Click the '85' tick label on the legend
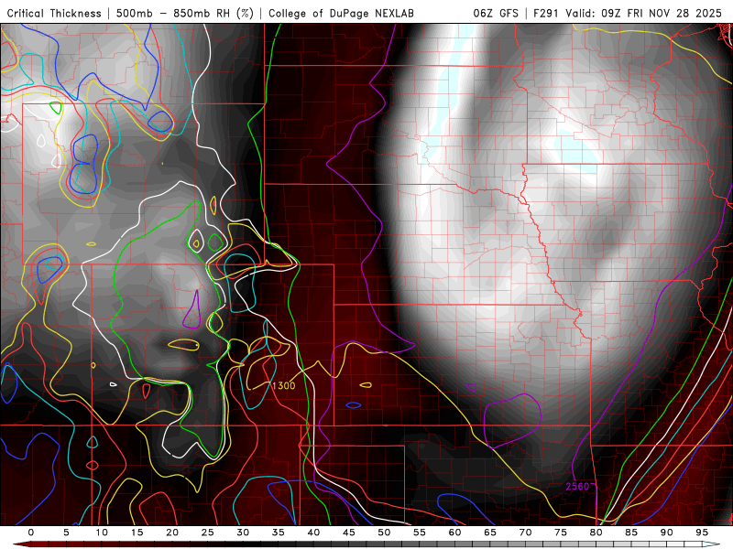Screen dimensions: 733x549 pyautogui.click(x=631, y=533)
